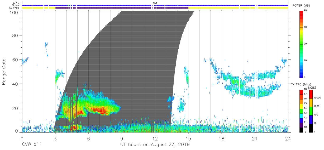This screenshot has width=324, height=150.
Task: Click the TX frequency legend value 18
Action: (x=306, y=89)
